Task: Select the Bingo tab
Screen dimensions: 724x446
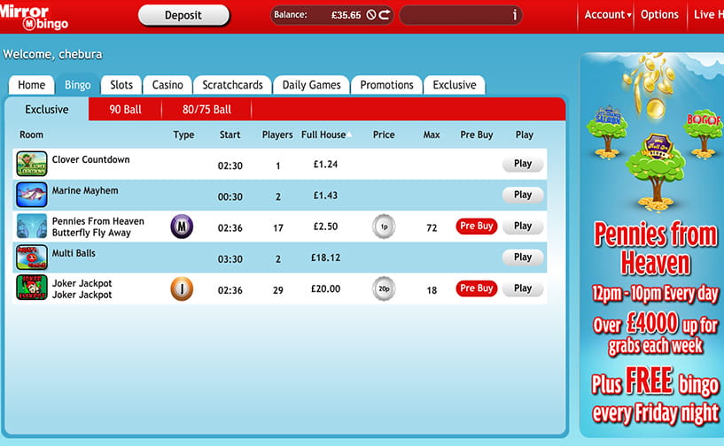Action: [78, 85]
